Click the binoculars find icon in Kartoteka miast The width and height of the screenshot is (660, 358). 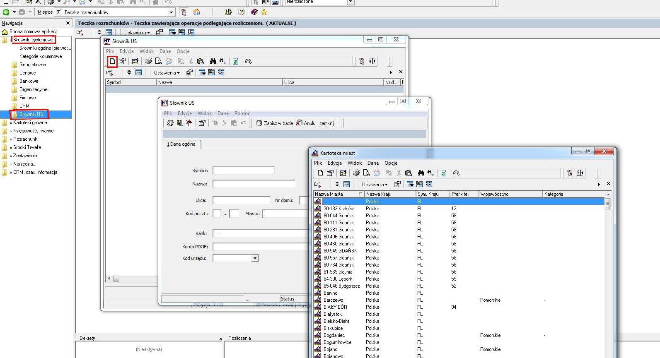coord(421,173)
